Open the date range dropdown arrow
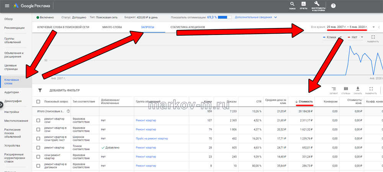 pyautogui.click(x=373, y=27)
